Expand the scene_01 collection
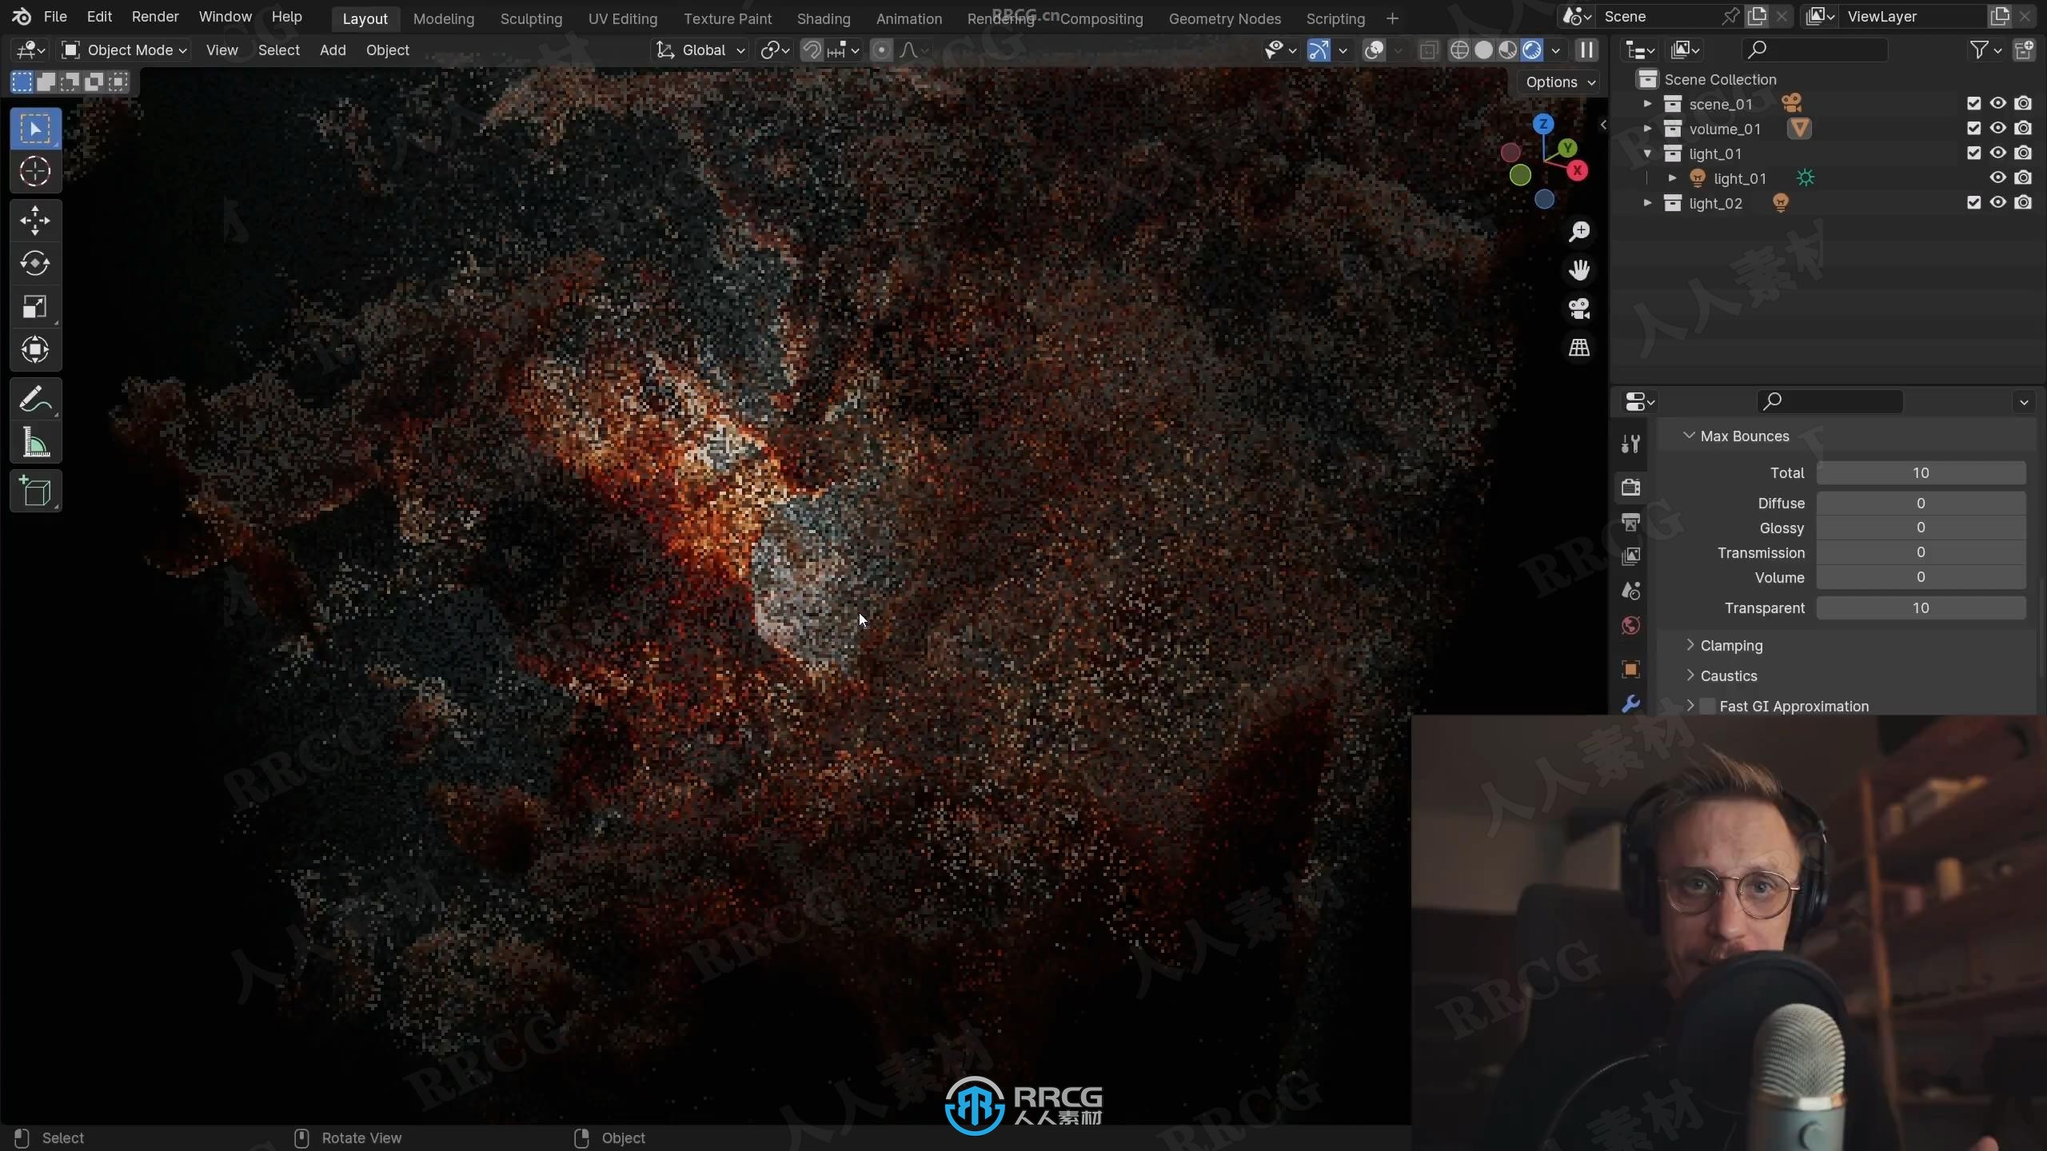The width and height of the screenshot is (2047, 1151). pos(1647,104)
